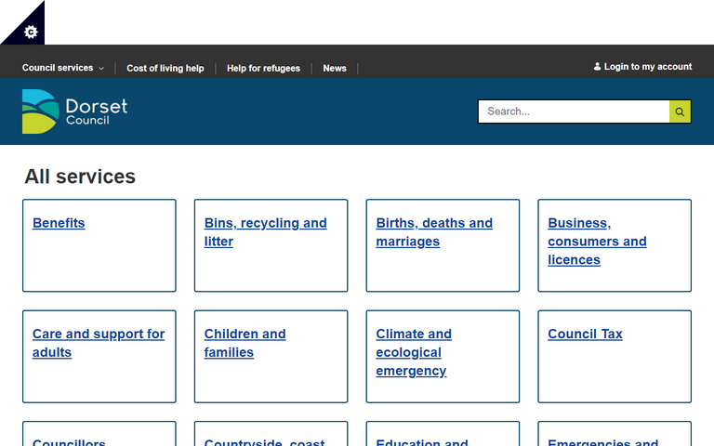Click the Dorset Council logo
The image size is (714, 446).
coord(74,111)
